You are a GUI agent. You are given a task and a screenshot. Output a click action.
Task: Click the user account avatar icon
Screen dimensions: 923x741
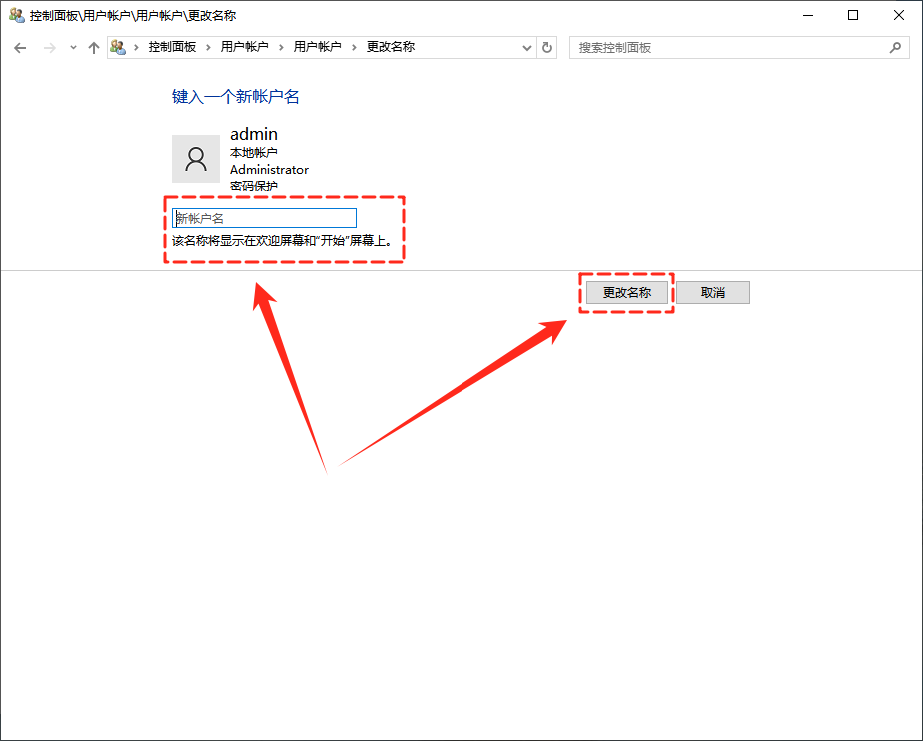[x=196, y=158]
